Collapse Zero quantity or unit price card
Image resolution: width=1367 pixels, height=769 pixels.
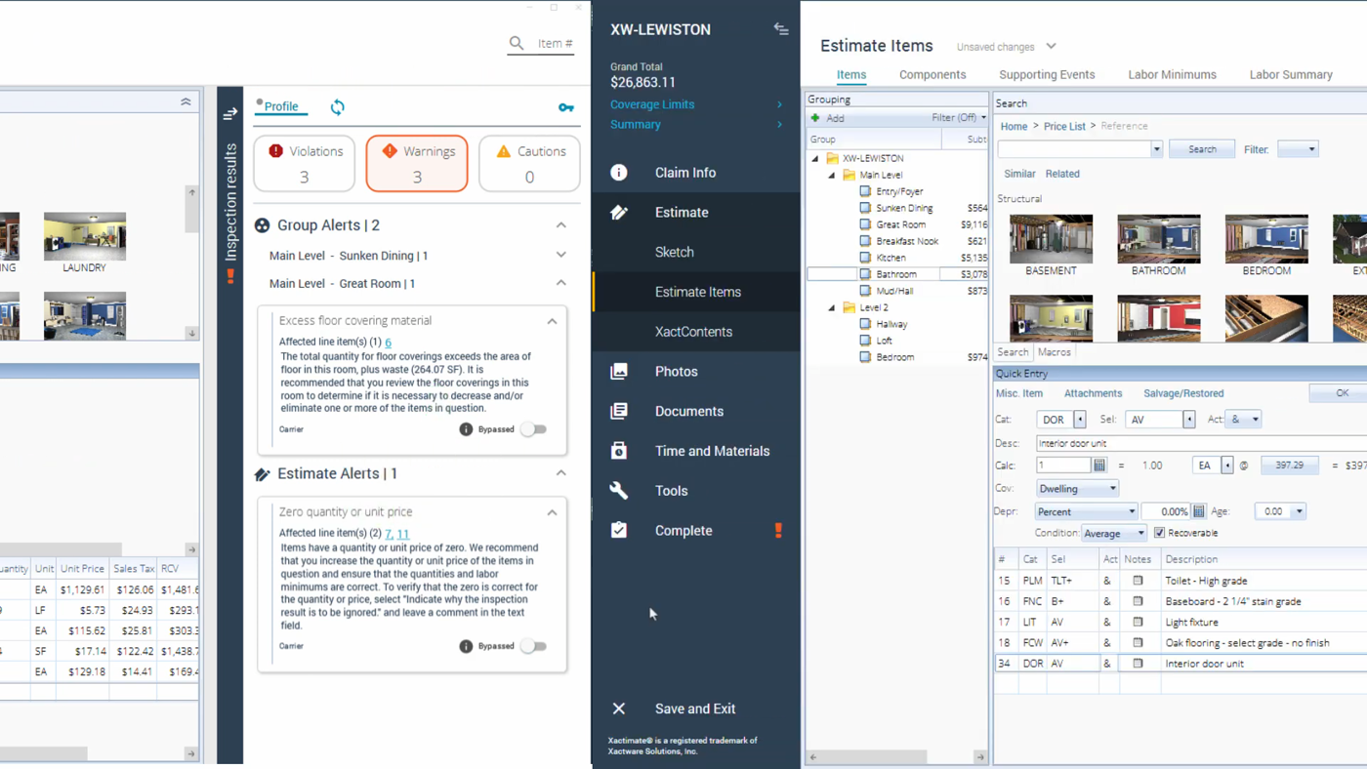(x=552, y=512)
